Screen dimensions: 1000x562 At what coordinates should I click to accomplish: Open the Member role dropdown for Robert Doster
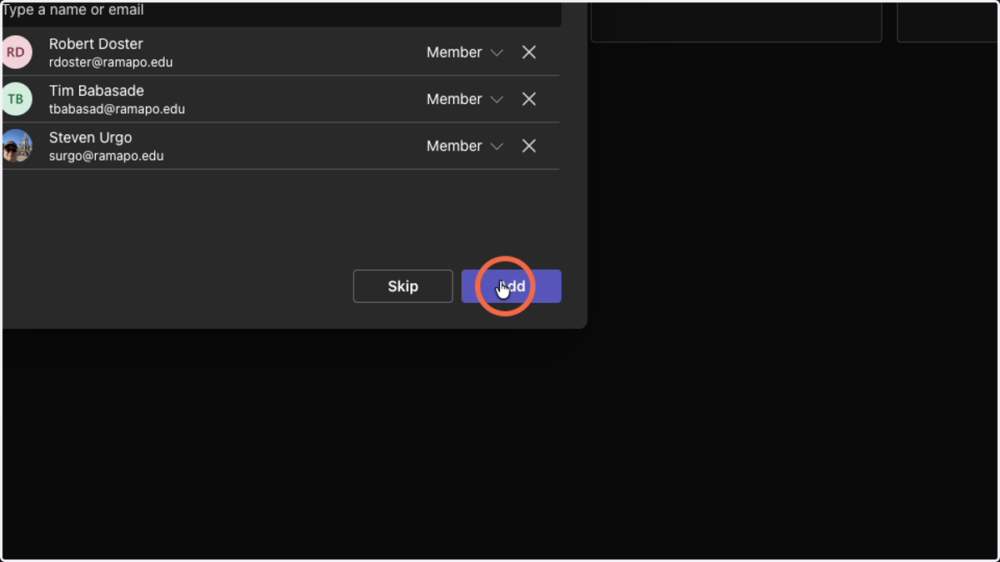(464, 52)
